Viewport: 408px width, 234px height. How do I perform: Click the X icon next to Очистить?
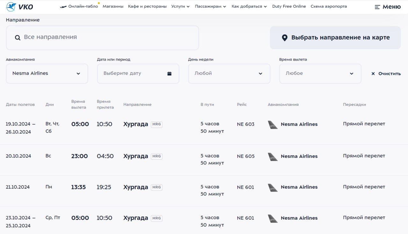(x=373, y=74)
